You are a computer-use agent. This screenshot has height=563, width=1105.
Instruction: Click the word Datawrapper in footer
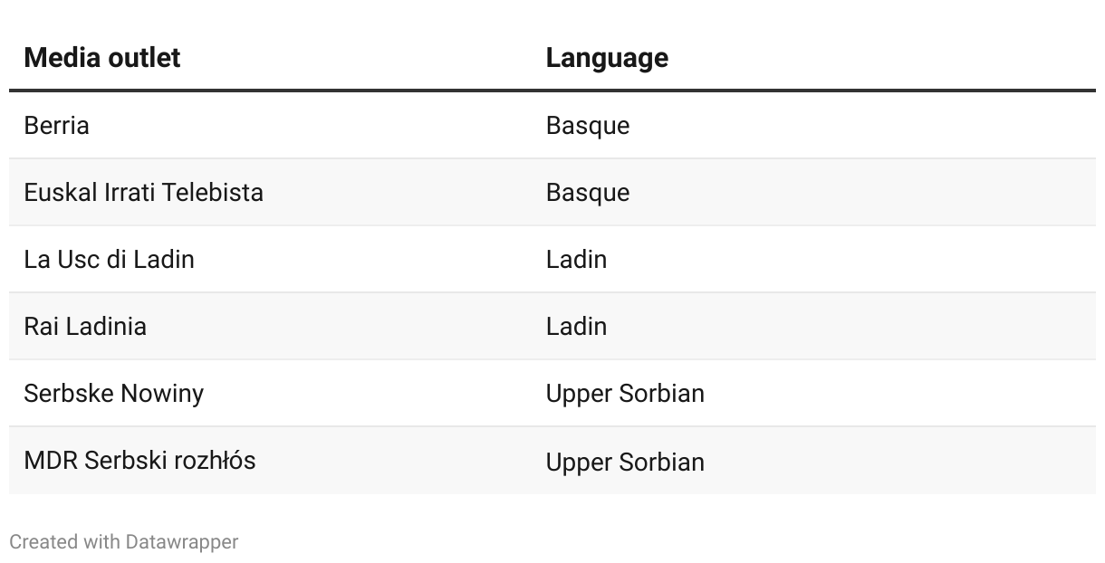point(182,542)
